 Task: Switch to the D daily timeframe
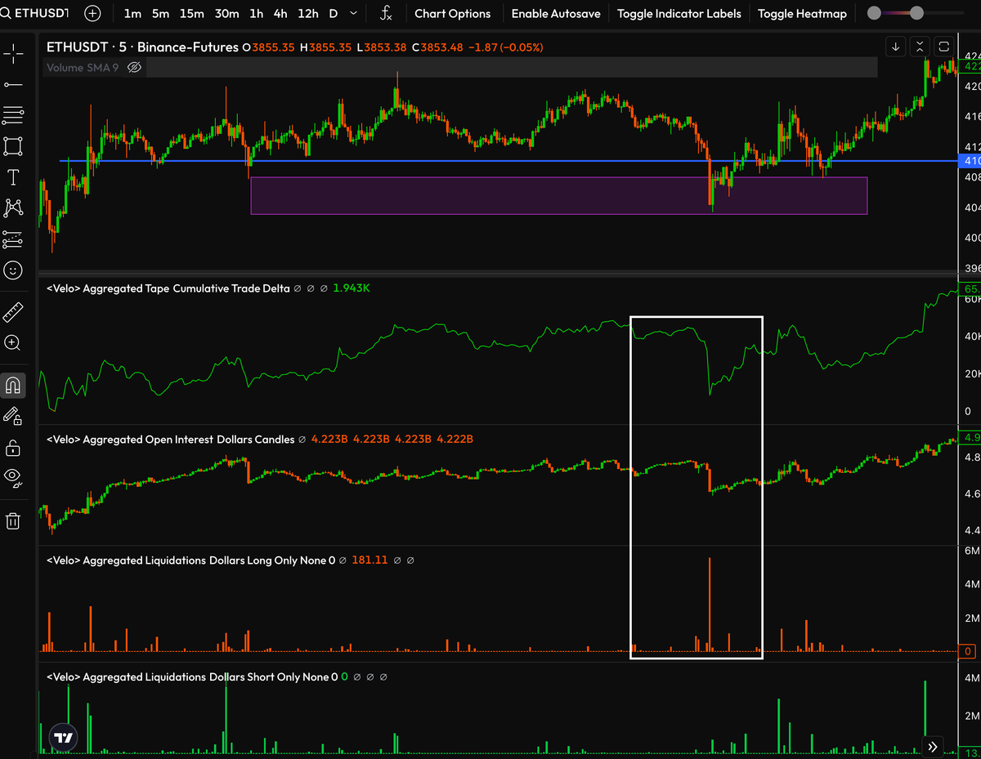click(333, 13)
